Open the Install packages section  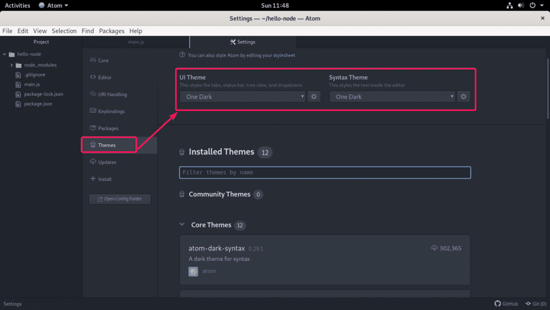point(103,179)
